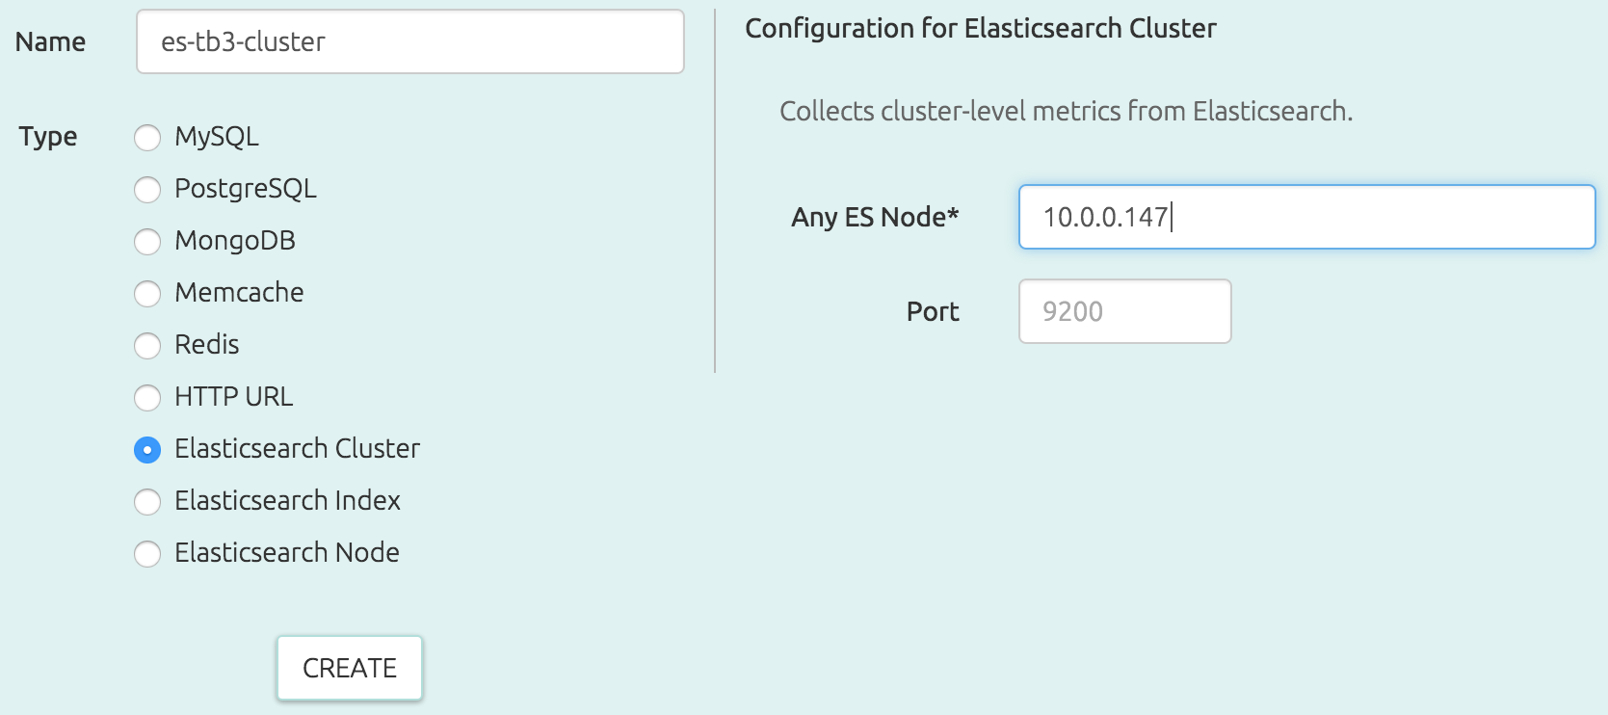Select the MySQL radio option
The width and height of the screenshot is (1608, 715).
(x=147, y=138)
